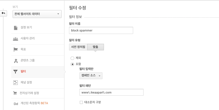Viewport: 219px width, 110px height.
Task: Click the 계산된 측정항목 Dd icon
Action: click(x=16, y=104)
